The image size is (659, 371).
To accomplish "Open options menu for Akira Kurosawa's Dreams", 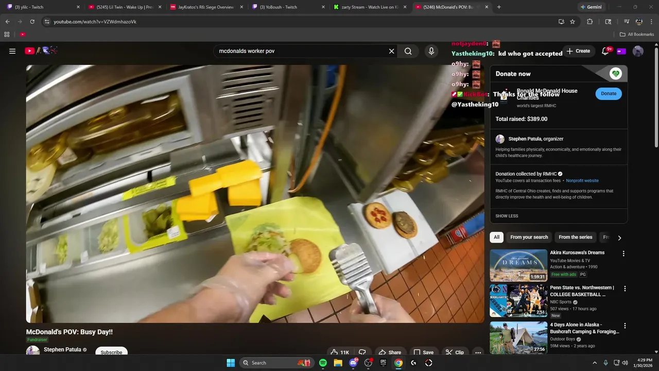I will tap(623, 254).
